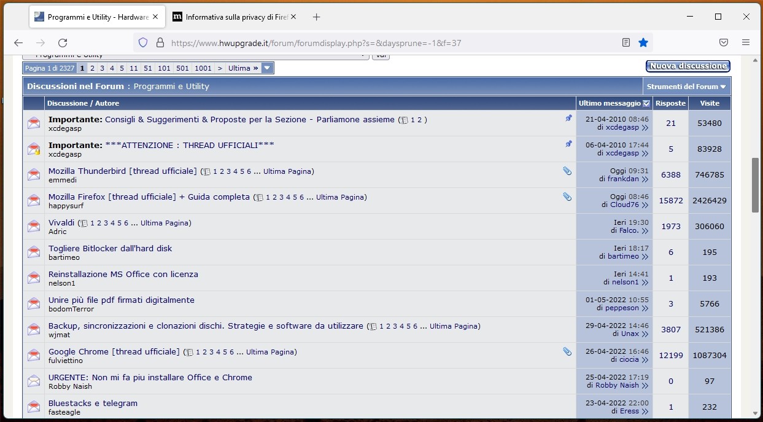Go to page 11 of the forum
The height and width of the screenshot is (422, 763).
coord(134,68)
